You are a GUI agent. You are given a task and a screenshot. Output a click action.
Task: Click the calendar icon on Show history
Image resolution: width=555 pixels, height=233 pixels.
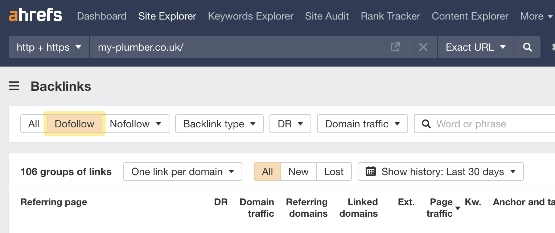[371, 171]
